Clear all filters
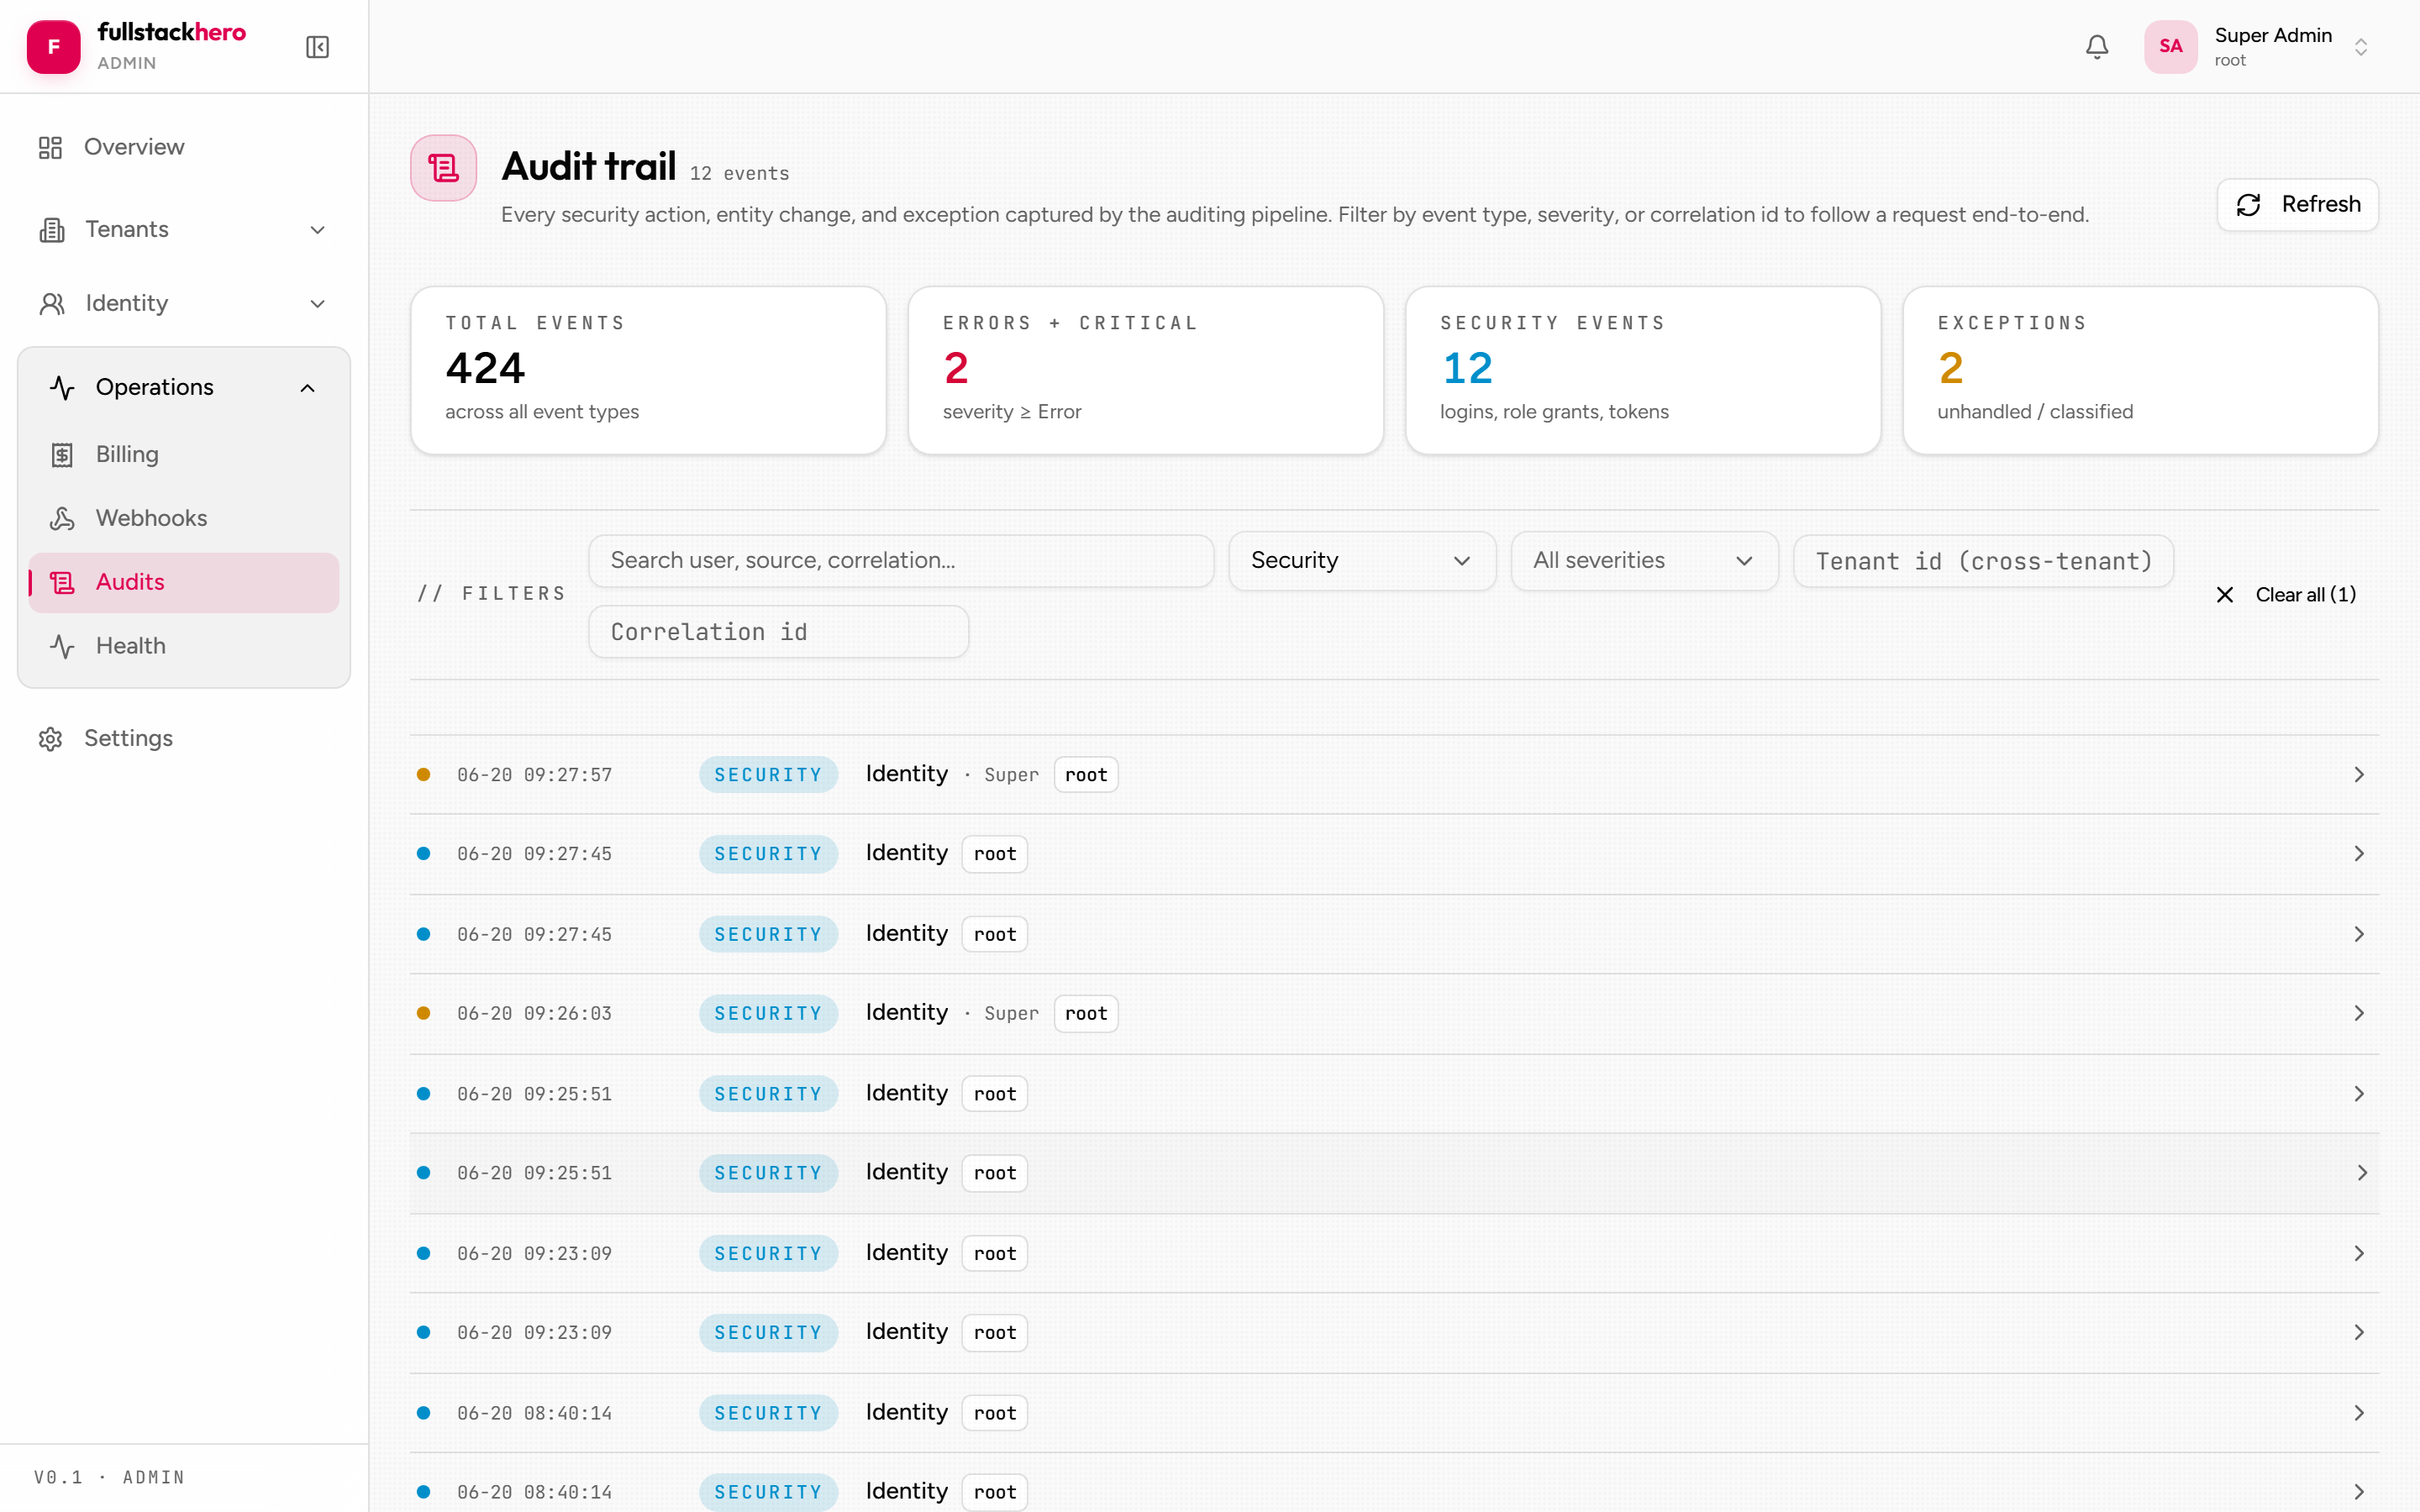The width and height of the screenshot is (2420, 1512). pos(2286,595)
